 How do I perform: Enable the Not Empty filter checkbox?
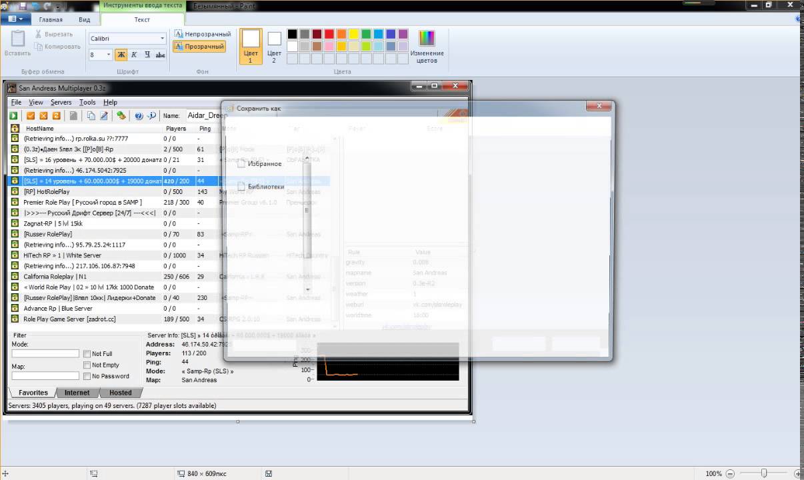87,365
